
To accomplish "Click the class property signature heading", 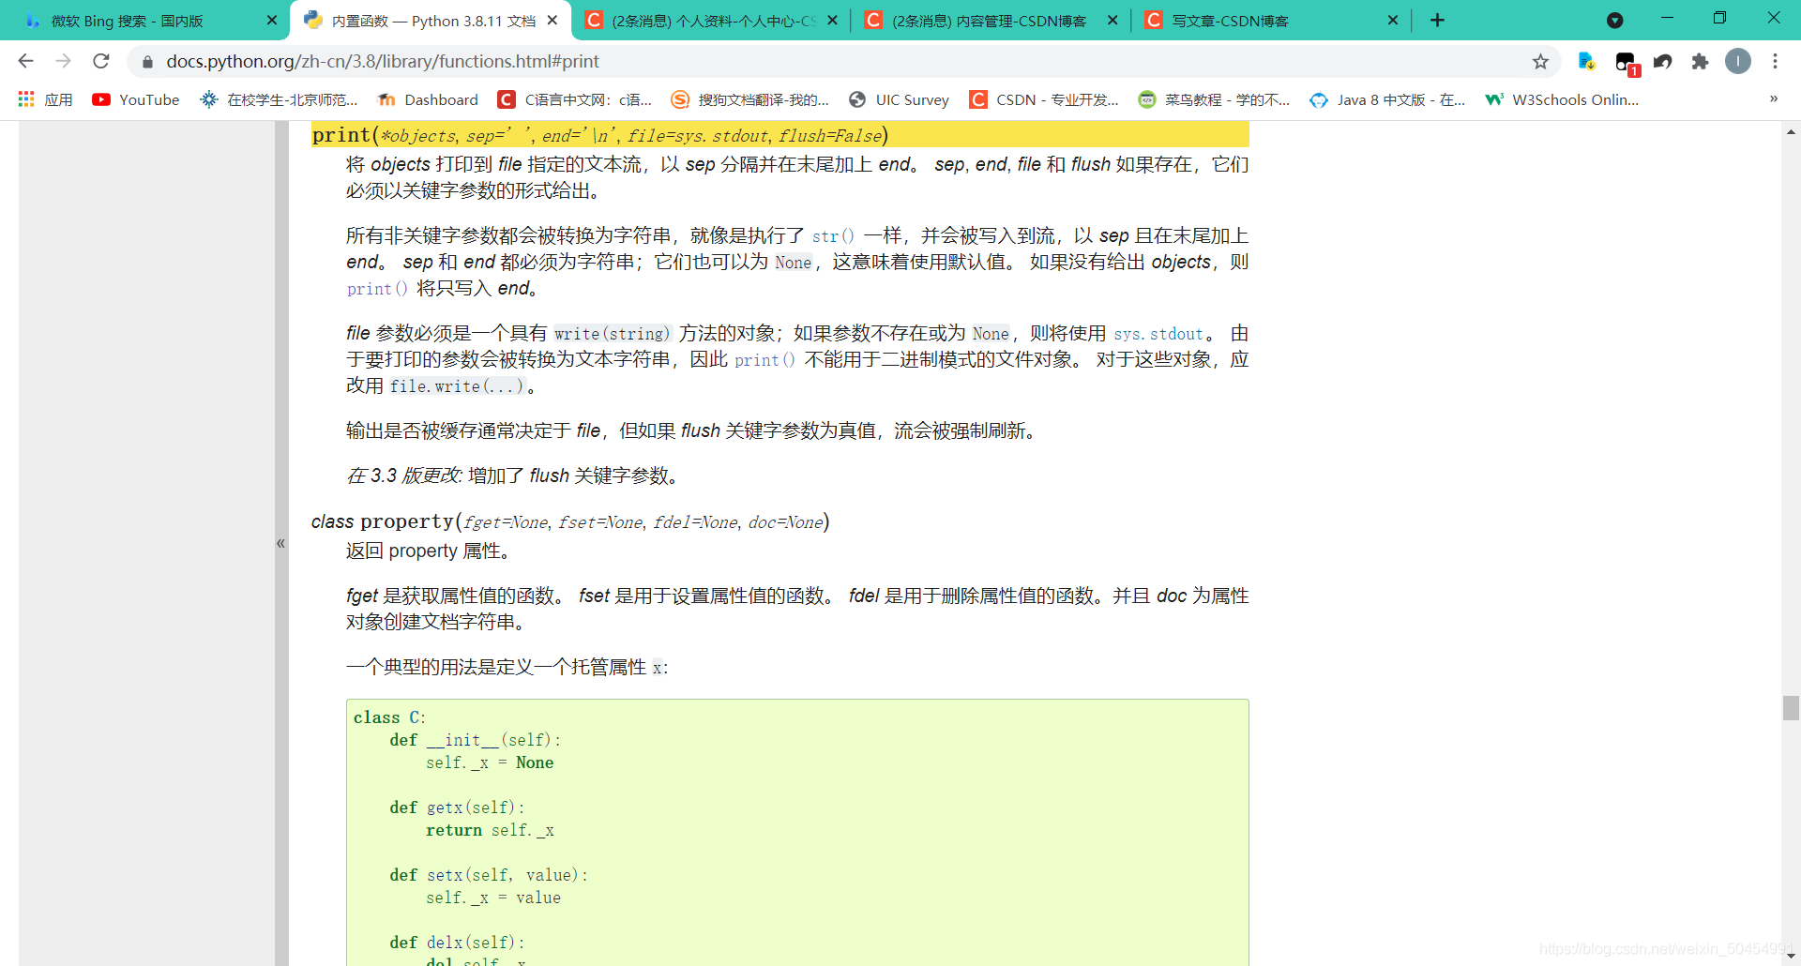I will coord(570,521).
